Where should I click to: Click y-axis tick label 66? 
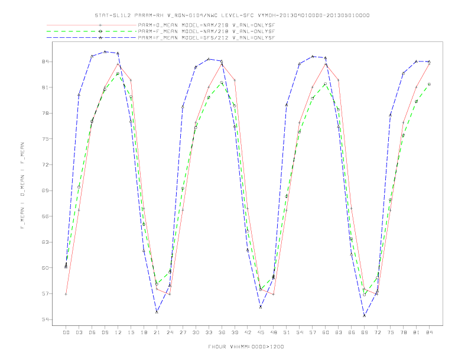point(45,216)
